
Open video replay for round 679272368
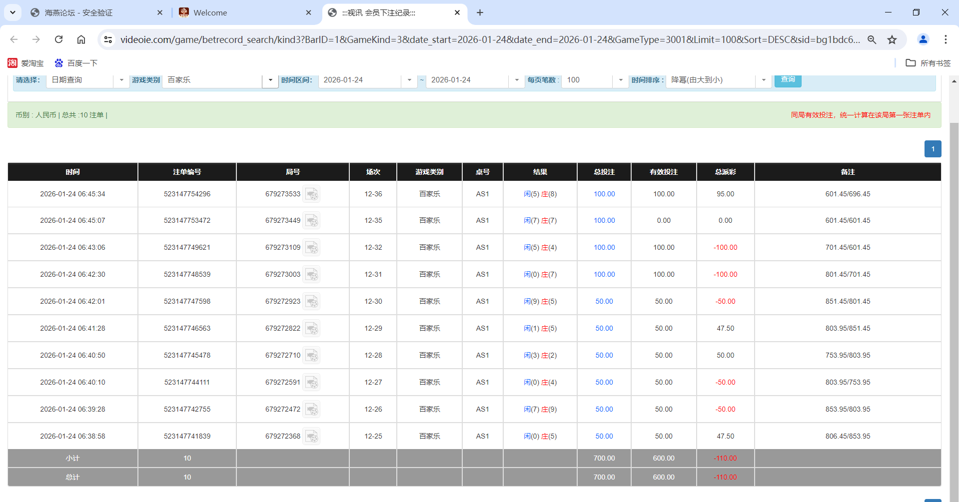pos(312,436)
